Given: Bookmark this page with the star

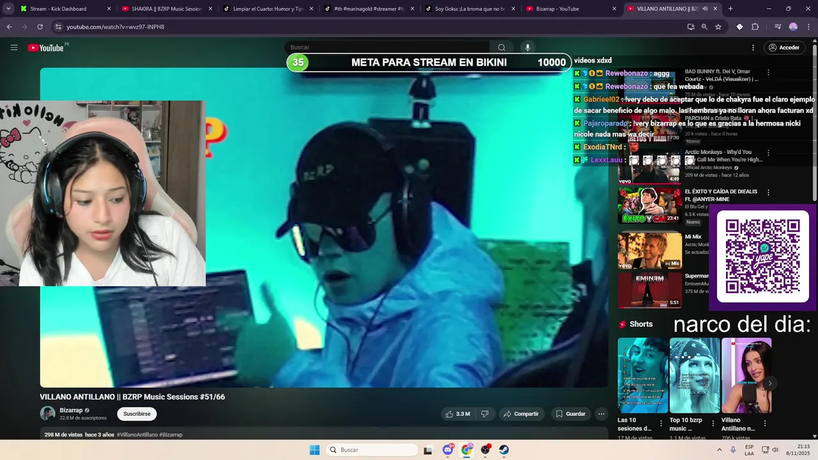Looking at the screenshot, I should (718, 27).
